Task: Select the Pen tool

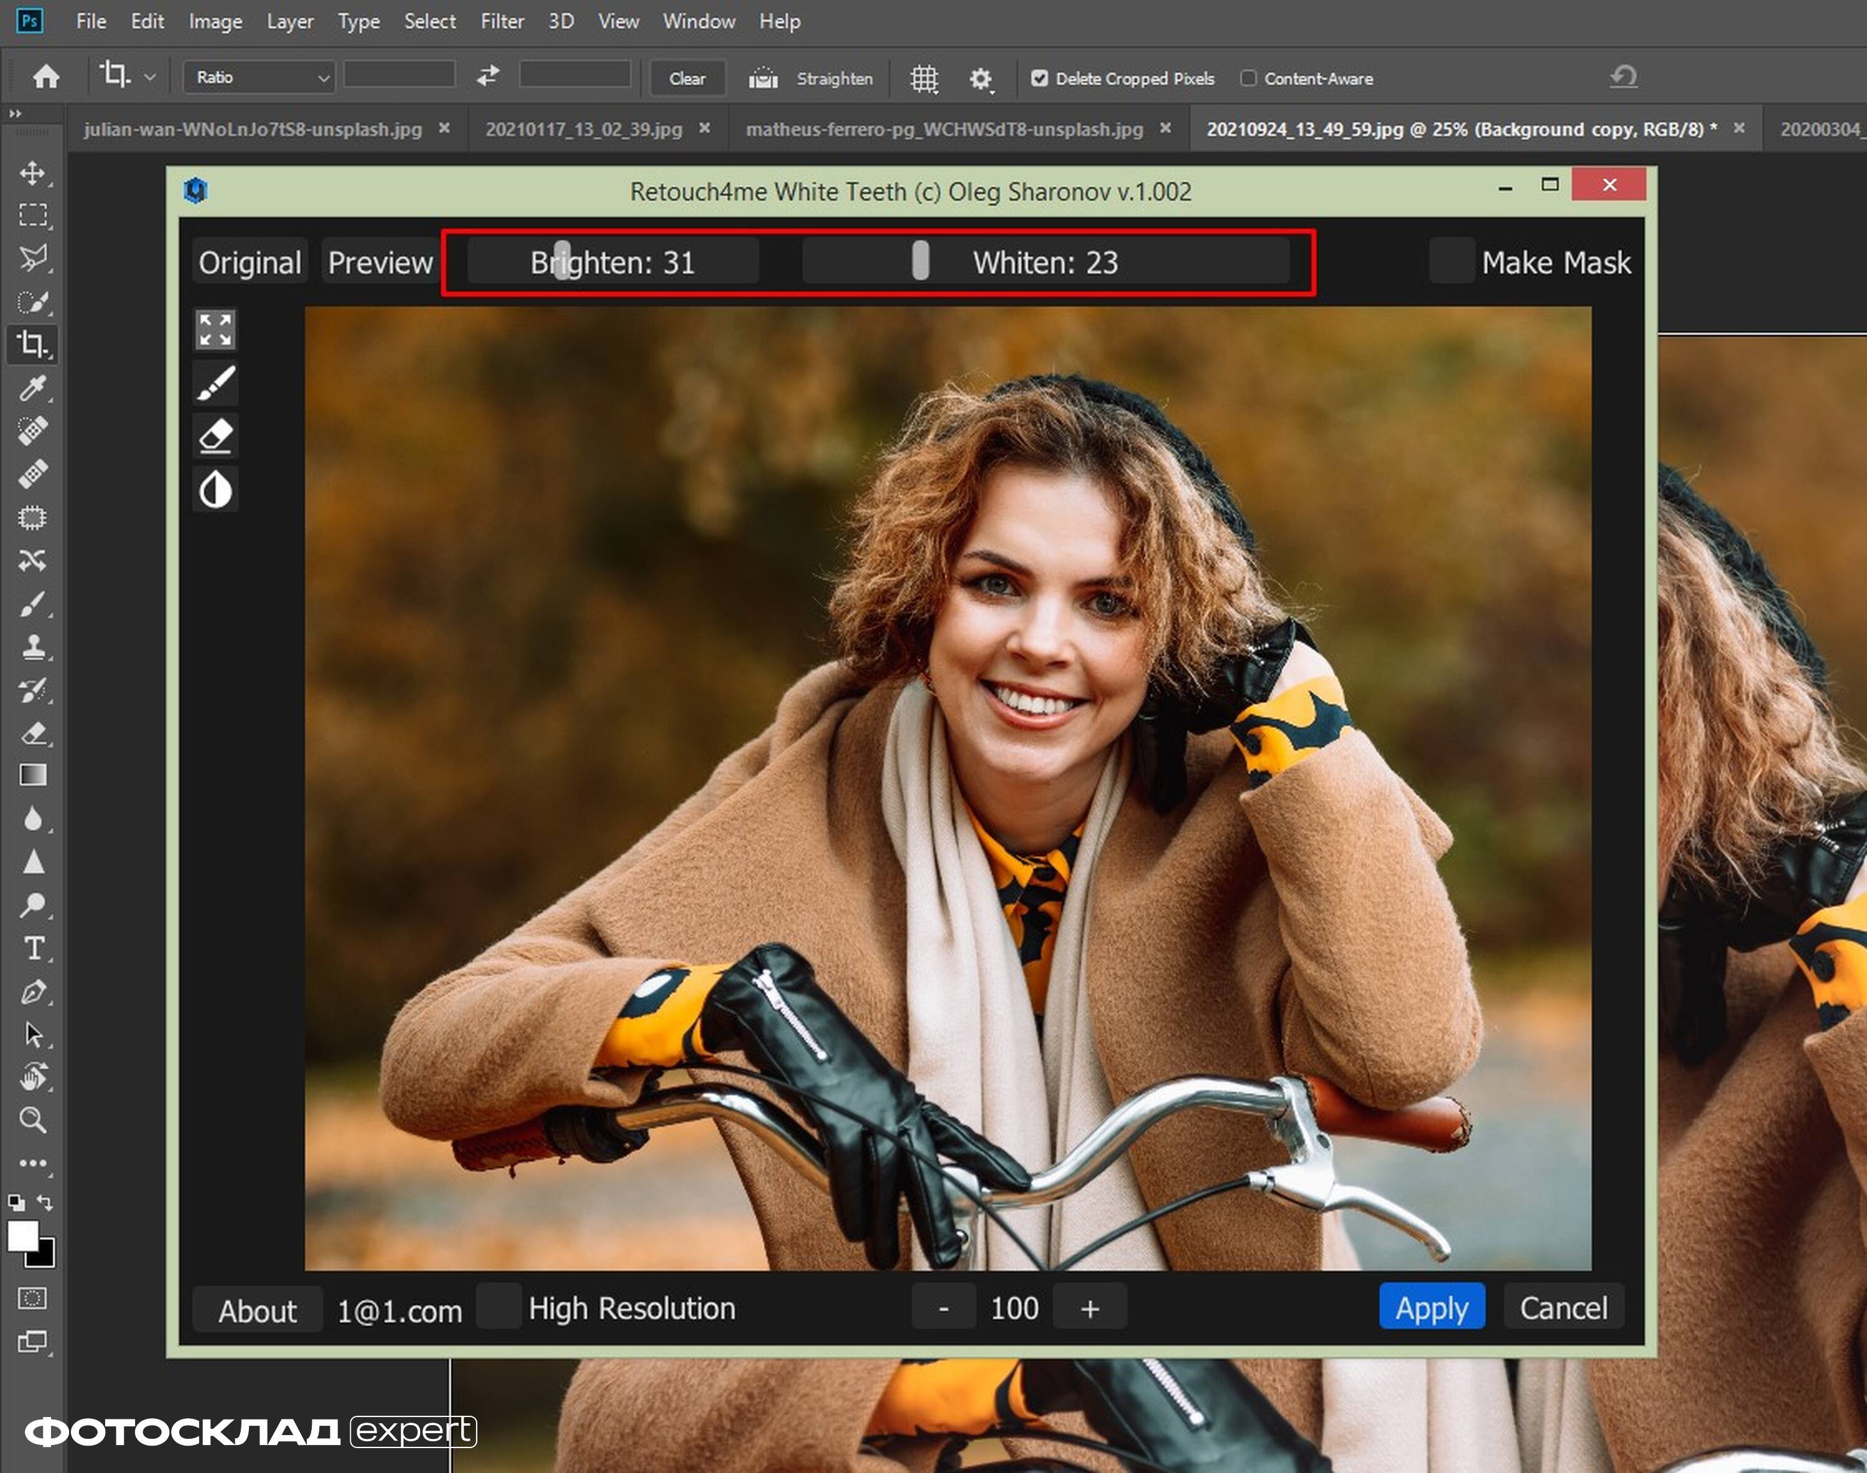Action: tap(33, 992)
